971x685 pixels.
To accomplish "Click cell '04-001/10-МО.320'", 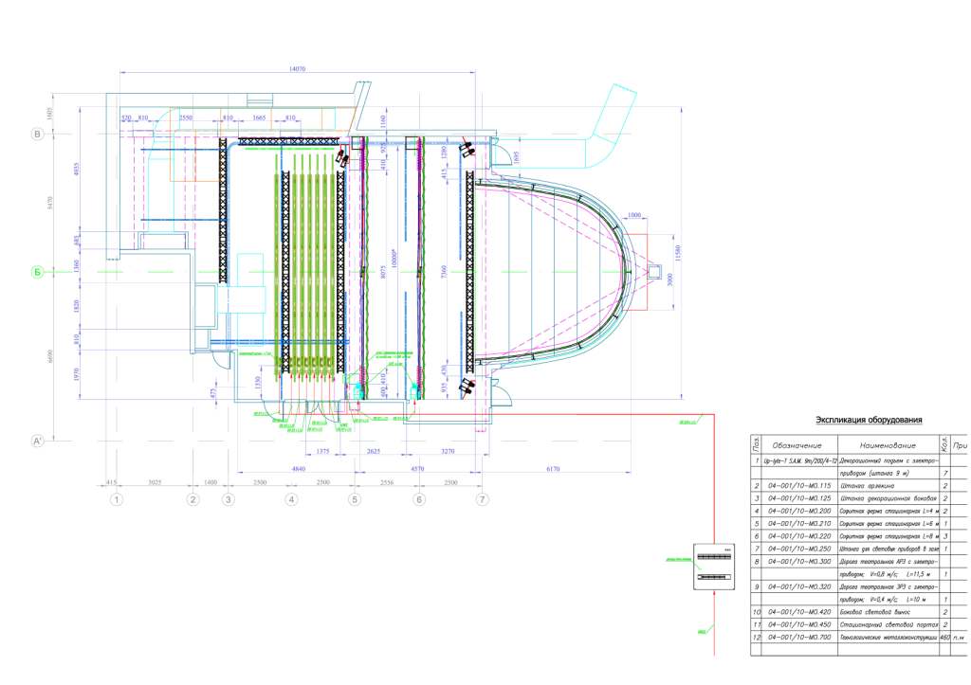I will [799, 586].
